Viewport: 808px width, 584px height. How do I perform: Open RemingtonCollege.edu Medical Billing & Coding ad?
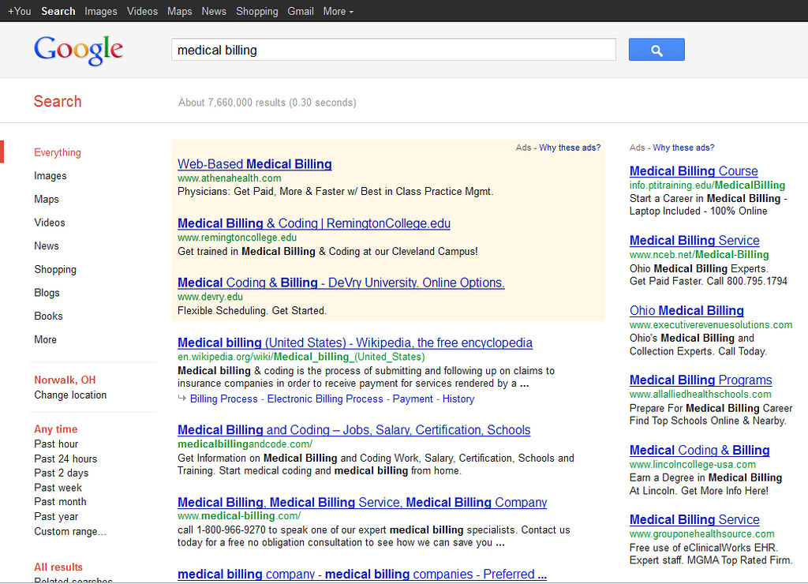[x=314, y=223]
